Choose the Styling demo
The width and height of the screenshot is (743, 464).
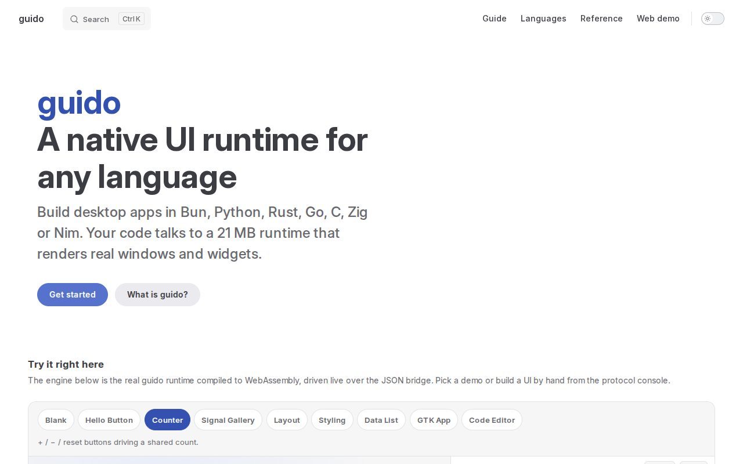332,420
